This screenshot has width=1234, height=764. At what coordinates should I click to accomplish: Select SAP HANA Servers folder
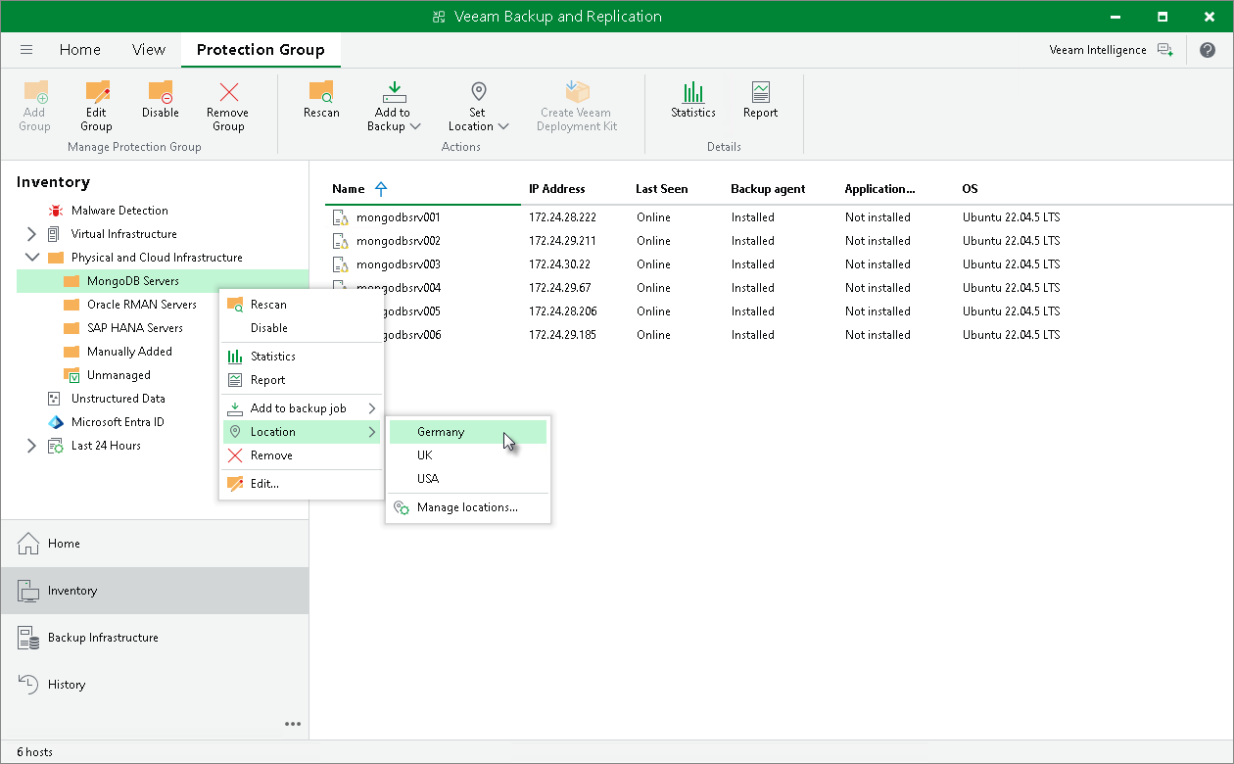pyautogui.click(x=135, y=328)
